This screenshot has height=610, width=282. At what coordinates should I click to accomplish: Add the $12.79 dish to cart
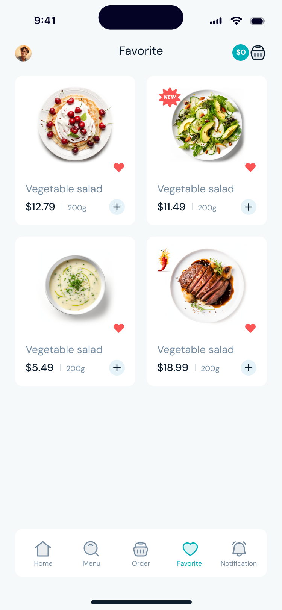click(x=117, y=207)
